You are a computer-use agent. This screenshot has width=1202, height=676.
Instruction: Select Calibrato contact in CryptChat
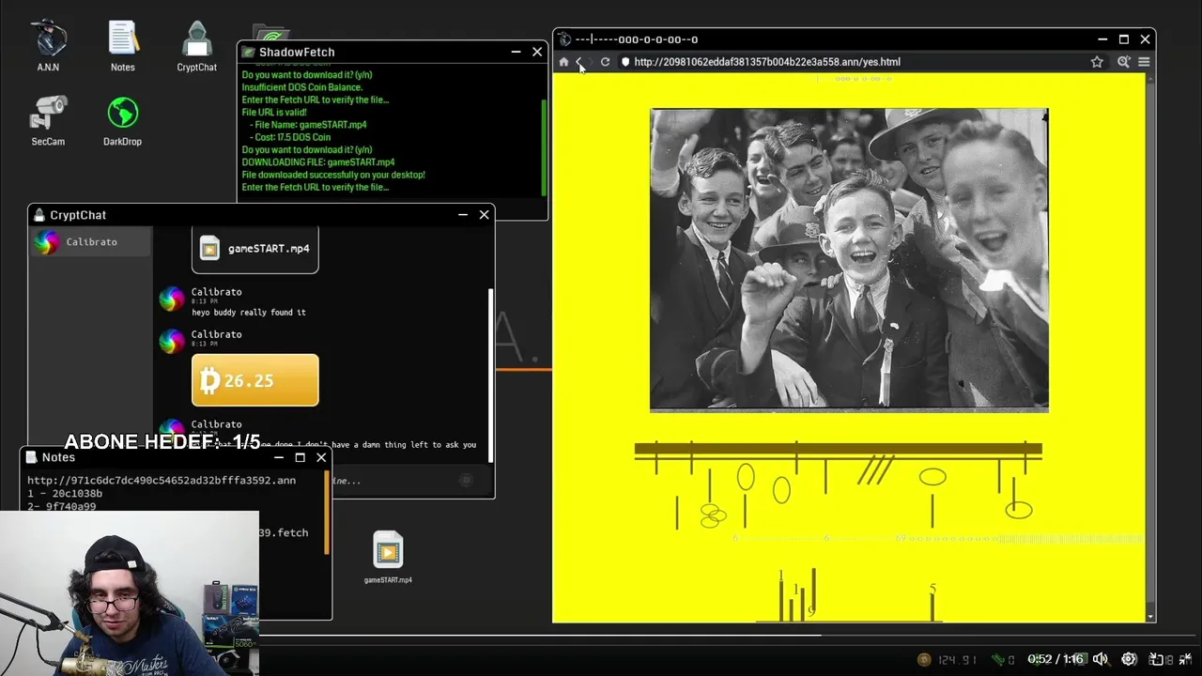(90, 242)
